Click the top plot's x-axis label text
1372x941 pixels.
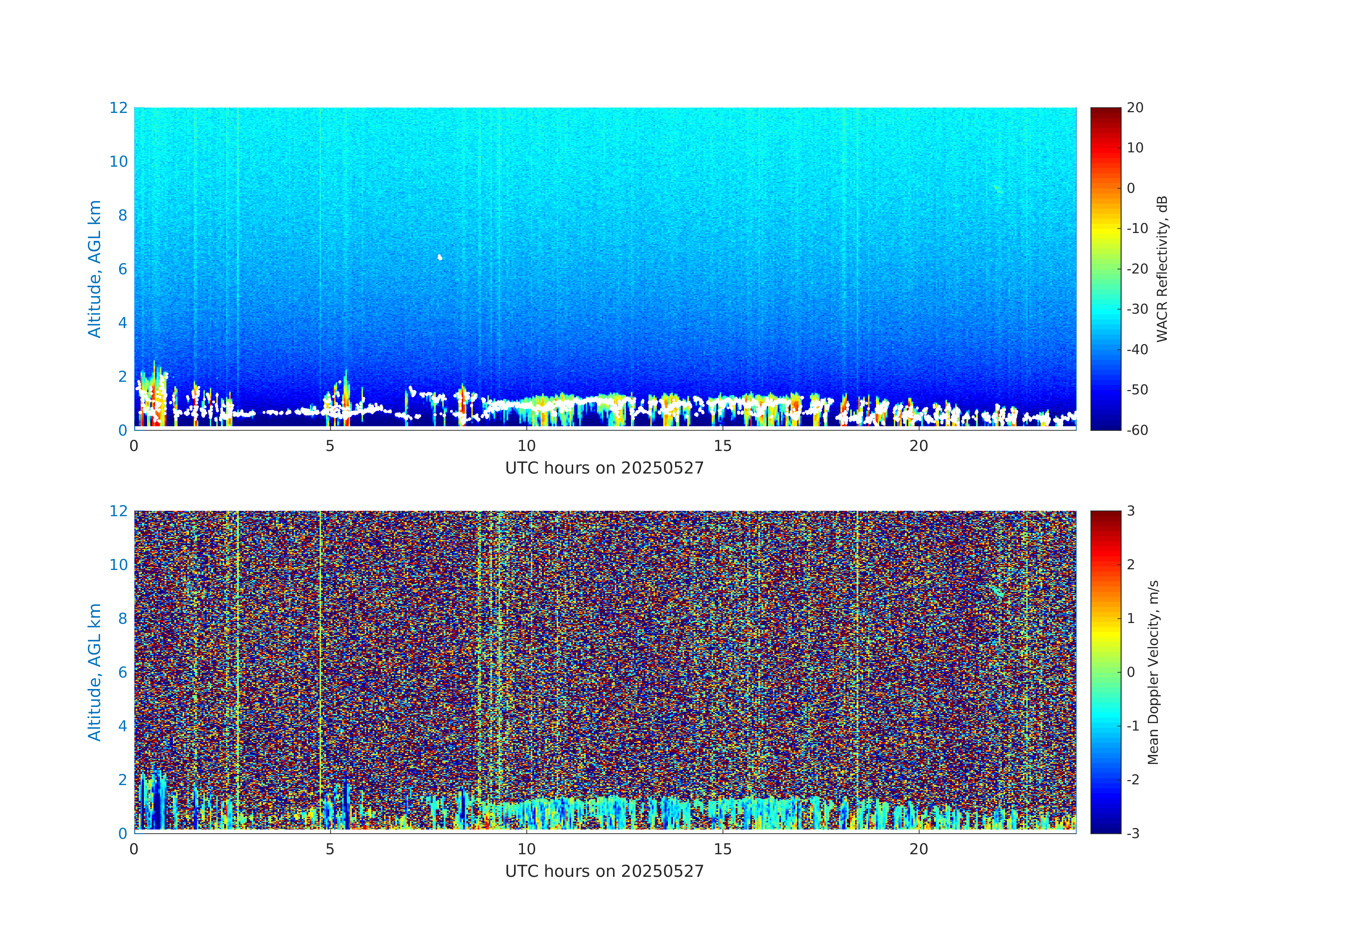pos(604,468)
